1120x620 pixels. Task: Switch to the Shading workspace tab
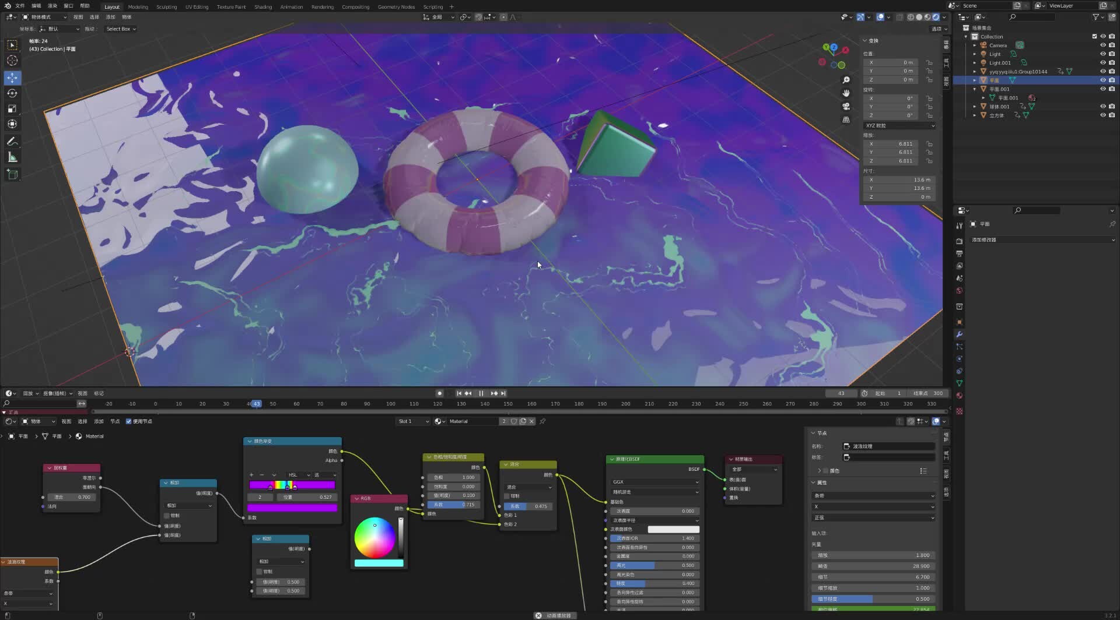pyautogui.click(x=263, y=6)
